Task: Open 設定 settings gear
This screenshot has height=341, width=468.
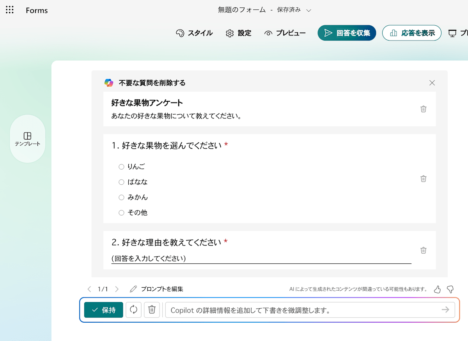Action: tap(238, 33)
